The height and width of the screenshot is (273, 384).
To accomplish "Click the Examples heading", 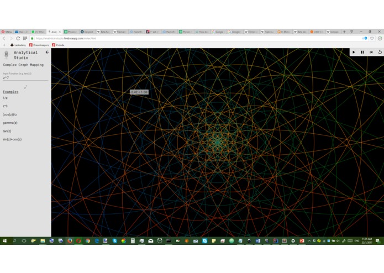I will coord(10,92).
